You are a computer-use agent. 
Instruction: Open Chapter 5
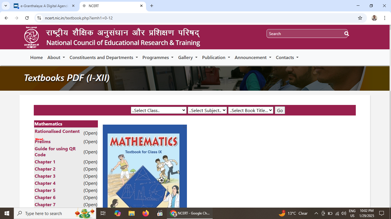45,190
